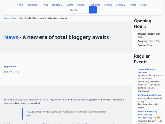Open author Jane Doe's link
Screen dimensions: 165x124
12,66
